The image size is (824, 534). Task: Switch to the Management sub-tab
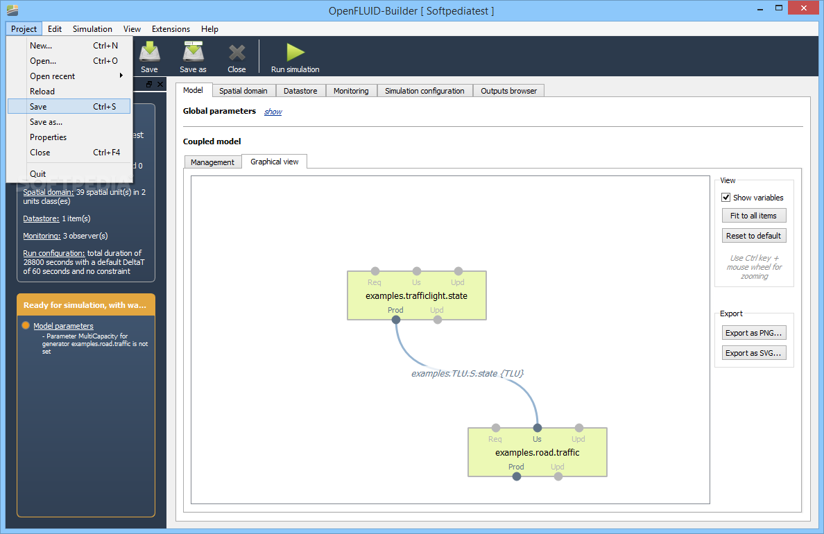[212, 162]
